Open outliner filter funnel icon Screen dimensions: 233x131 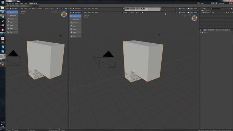click(x=228, y=9)
